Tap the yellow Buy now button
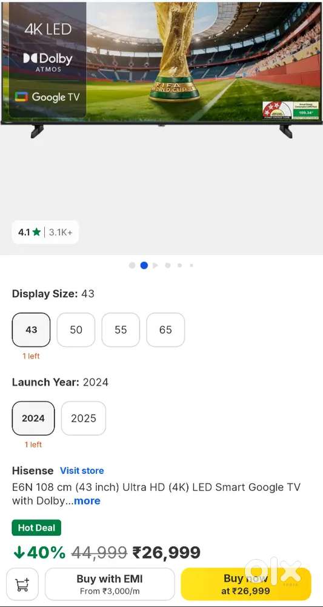323x607 pixels. tap(246, 584)
